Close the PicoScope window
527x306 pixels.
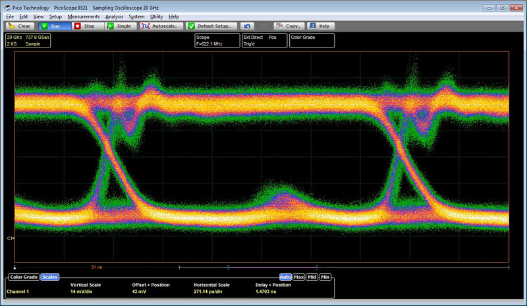coord(516,7)
